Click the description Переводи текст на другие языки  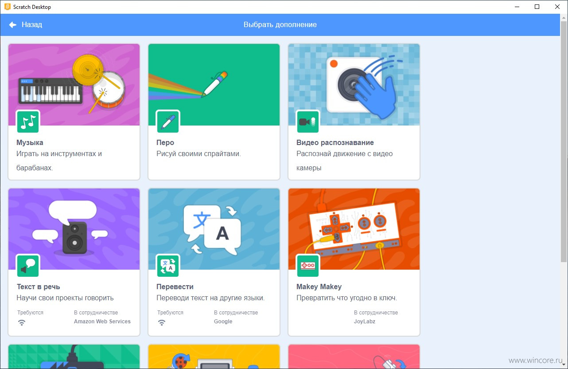coord(210,298)
